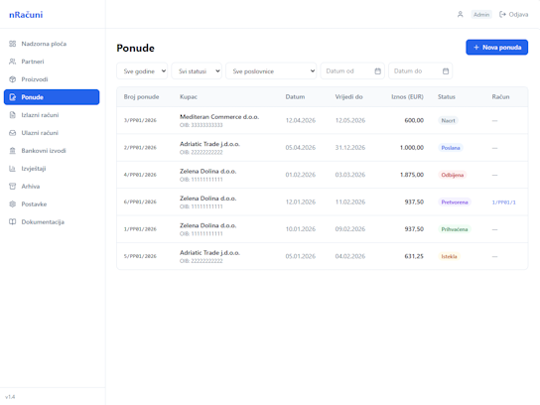Open Postavke gear icon
This screenshot has height=405, width=540.
coord(12,204)
